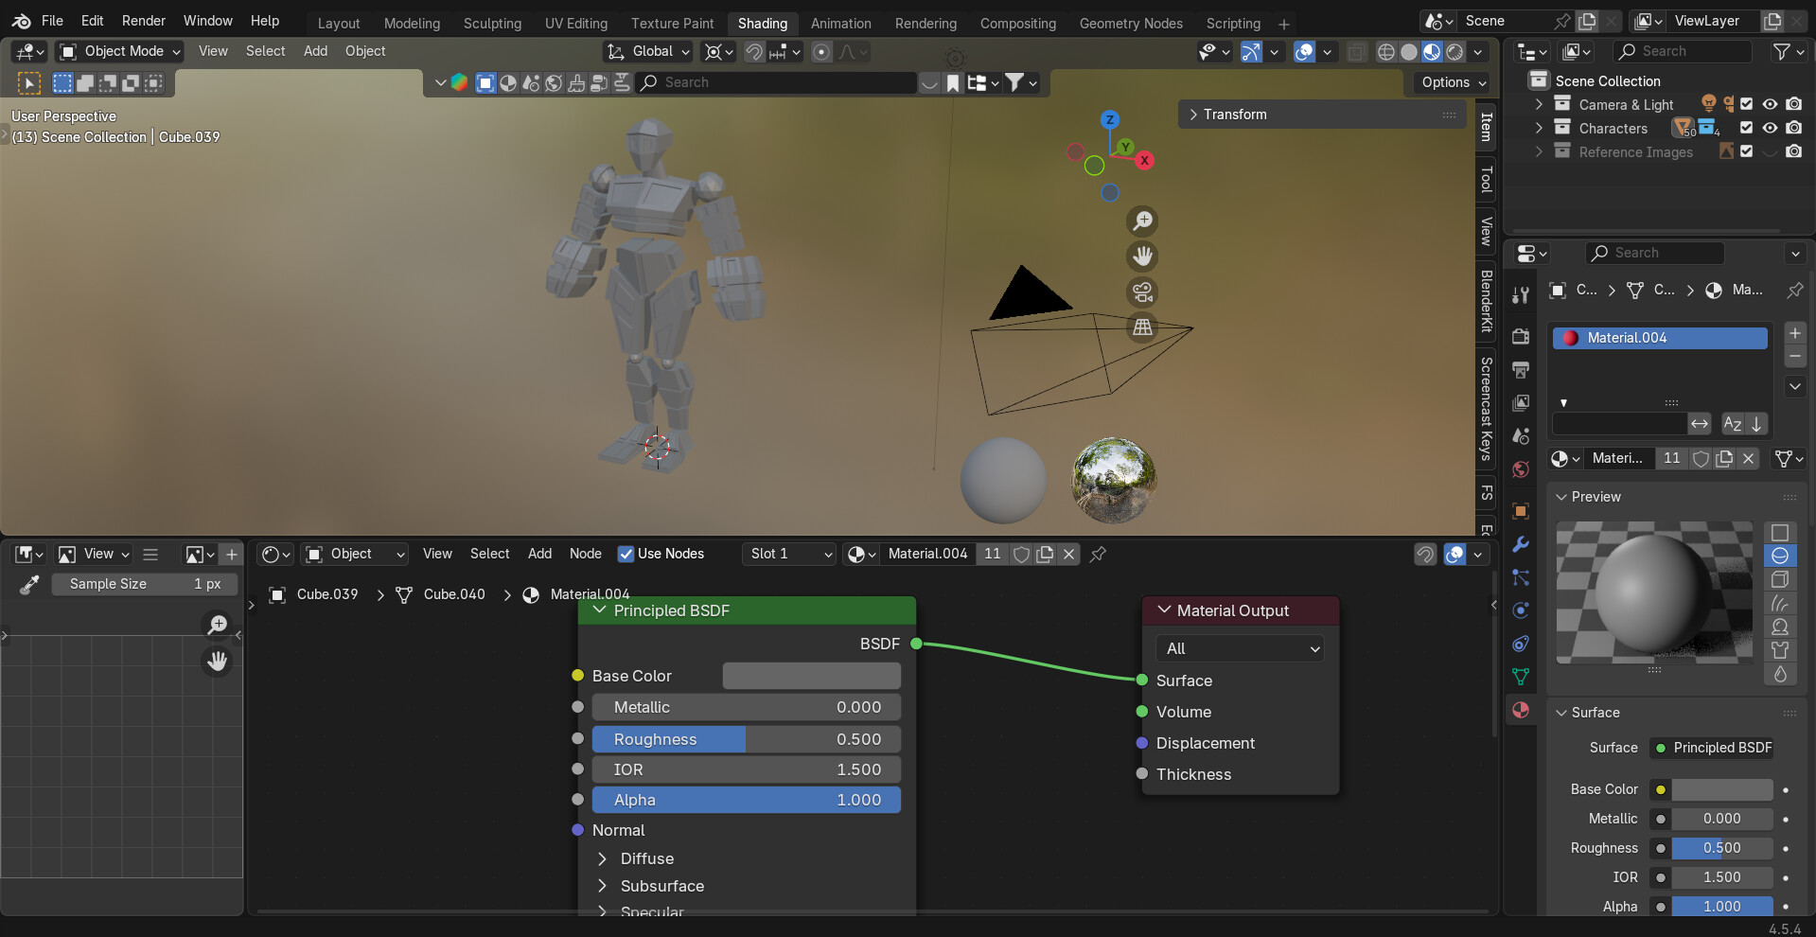The image size is (1816, 937).
Task: Open the Physics properties tab
Action: [1521, 610]
